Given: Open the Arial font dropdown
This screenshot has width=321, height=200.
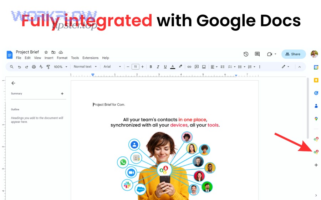Looking at the screenshot, I should pyautogui.click(x=112, y=66).
